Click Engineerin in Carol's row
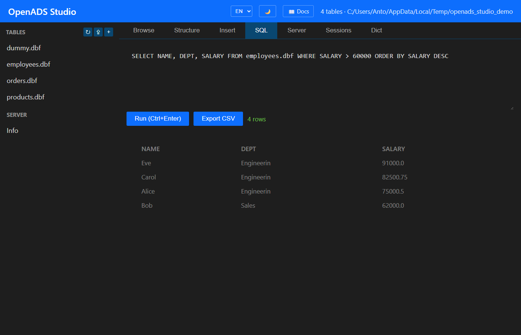 coord(256,177)
